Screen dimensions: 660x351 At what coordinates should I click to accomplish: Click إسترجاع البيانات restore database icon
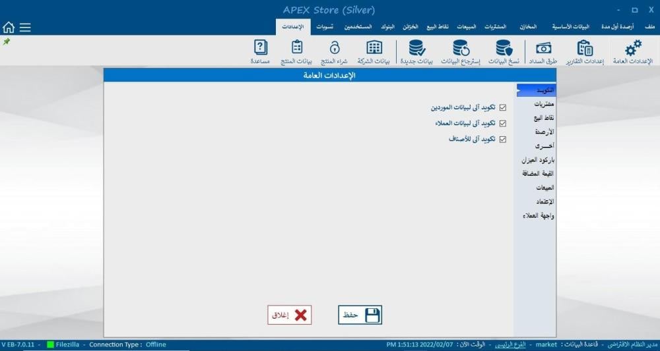coord(461,49)
